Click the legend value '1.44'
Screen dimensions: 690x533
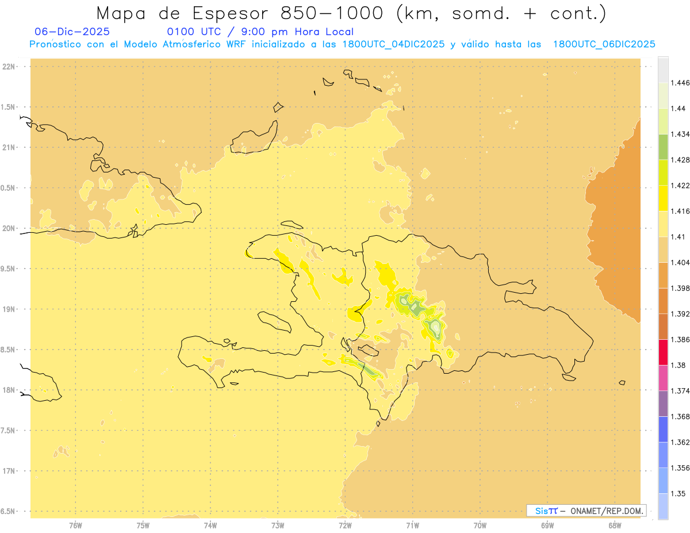(x=678, y=109)
